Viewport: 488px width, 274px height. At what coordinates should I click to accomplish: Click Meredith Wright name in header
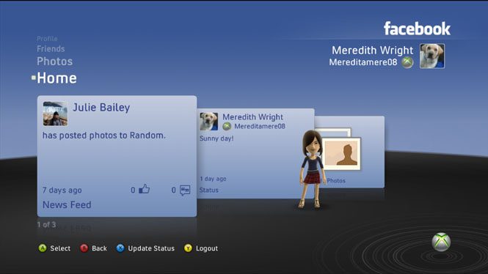(x=373, y=51)
